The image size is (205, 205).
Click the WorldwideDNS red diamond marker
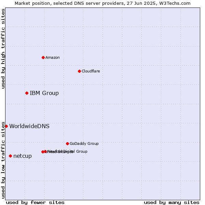(6, 126)
